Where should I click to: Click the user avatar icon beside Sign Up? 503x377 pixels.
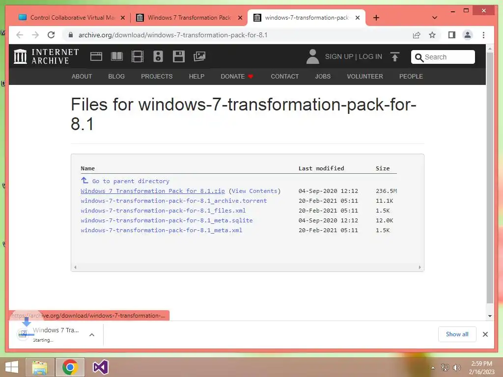click(312, 56)
